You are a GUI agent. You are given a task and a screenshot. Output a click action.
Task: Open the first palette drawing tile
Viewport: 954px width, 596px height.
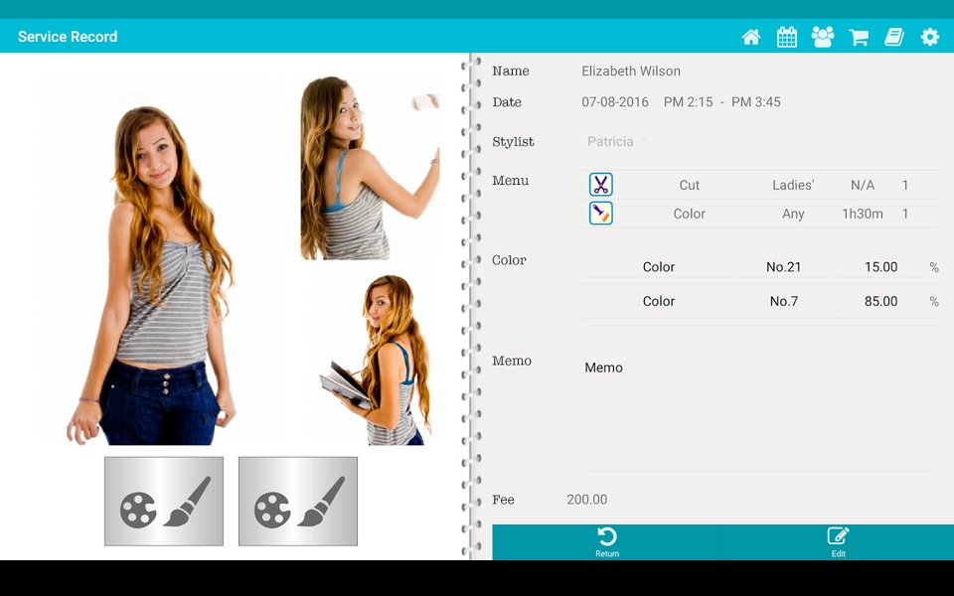(x=164, y=501)
